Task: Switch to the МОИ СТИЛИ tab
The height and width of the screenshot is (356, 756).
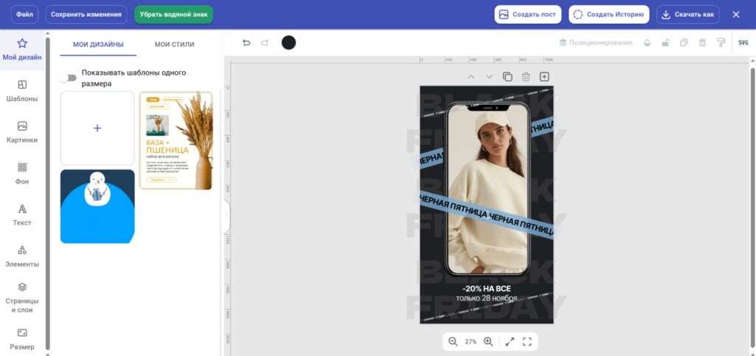Action: point(174,44)
